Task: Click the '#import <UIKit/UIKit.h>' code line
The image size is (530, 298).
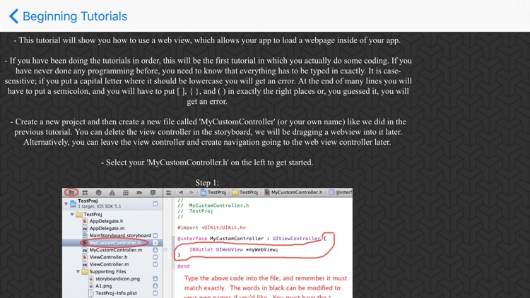Action: click(211, 227)
